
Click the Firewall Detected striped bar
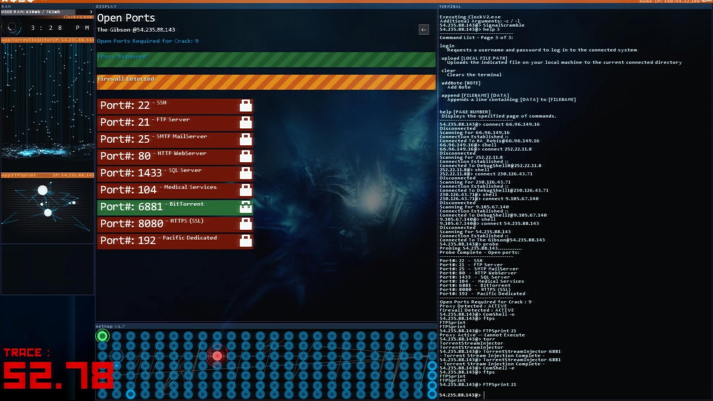click(x=266, y=82)
